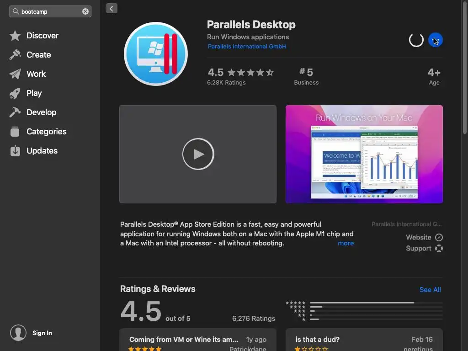468x351 pixels.
Task: Open the Work section
Action: coord(36,74)
